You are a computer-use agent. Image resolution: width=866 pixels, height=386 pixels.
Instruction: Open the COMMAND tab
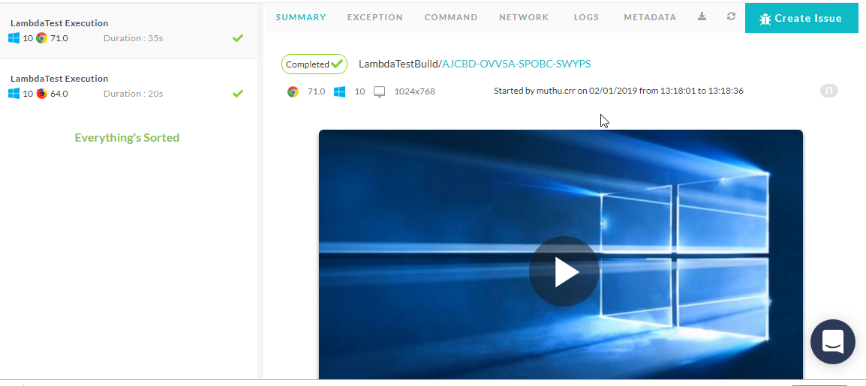[x=451, y=17]
